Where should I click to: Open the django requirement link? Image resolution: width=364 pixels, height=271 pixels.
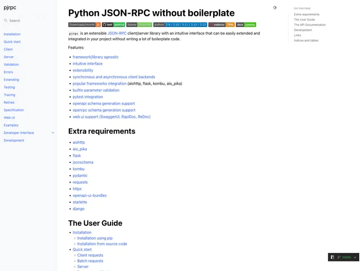coord(79,209)
